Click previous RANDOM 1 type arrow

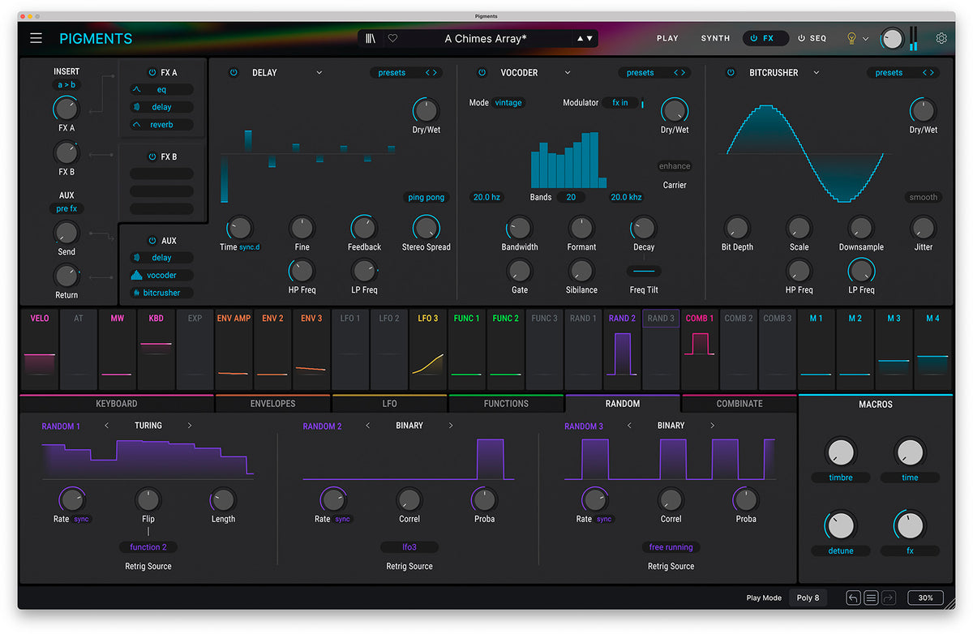107,426
